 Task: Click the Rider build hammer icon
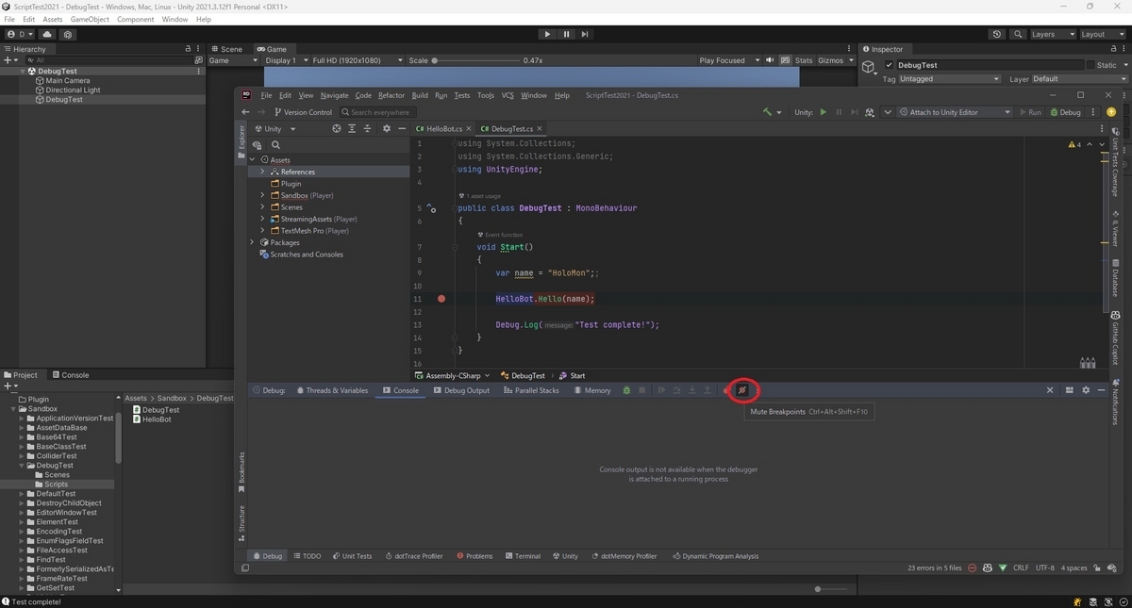767,112
